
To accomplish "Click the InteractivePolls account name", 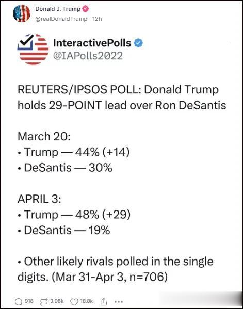I will pyautogui.click(x=92, y=43).
